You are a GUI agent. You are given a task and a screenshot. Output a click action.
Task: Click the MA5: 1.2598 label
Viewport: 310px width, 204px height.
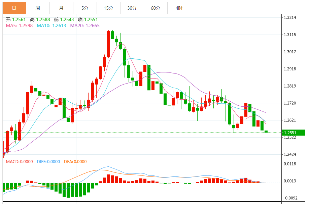(19, 25)
